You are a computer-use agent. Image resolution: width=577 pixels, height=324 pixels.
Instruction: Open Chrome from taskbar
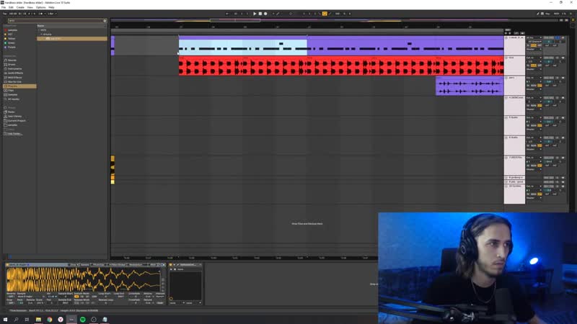pyautogui.click(x=49, y=320)
